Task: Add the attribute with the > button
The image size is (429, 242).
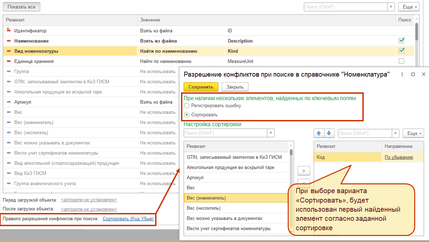Action: (304, 171)
